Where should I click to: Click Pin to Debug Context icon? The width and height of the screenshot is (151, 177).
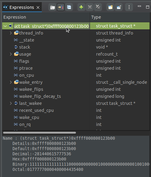tap(119, 7)
